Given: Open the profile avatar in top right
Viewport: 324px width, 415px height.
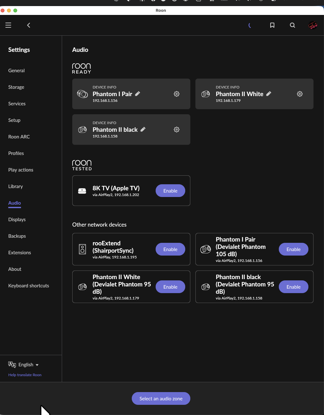Looking at the screenshot, I should (313, 25).
